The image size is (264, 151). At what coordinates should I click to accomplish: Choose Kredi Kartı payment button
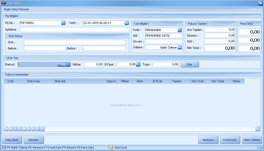pos(230,140)
